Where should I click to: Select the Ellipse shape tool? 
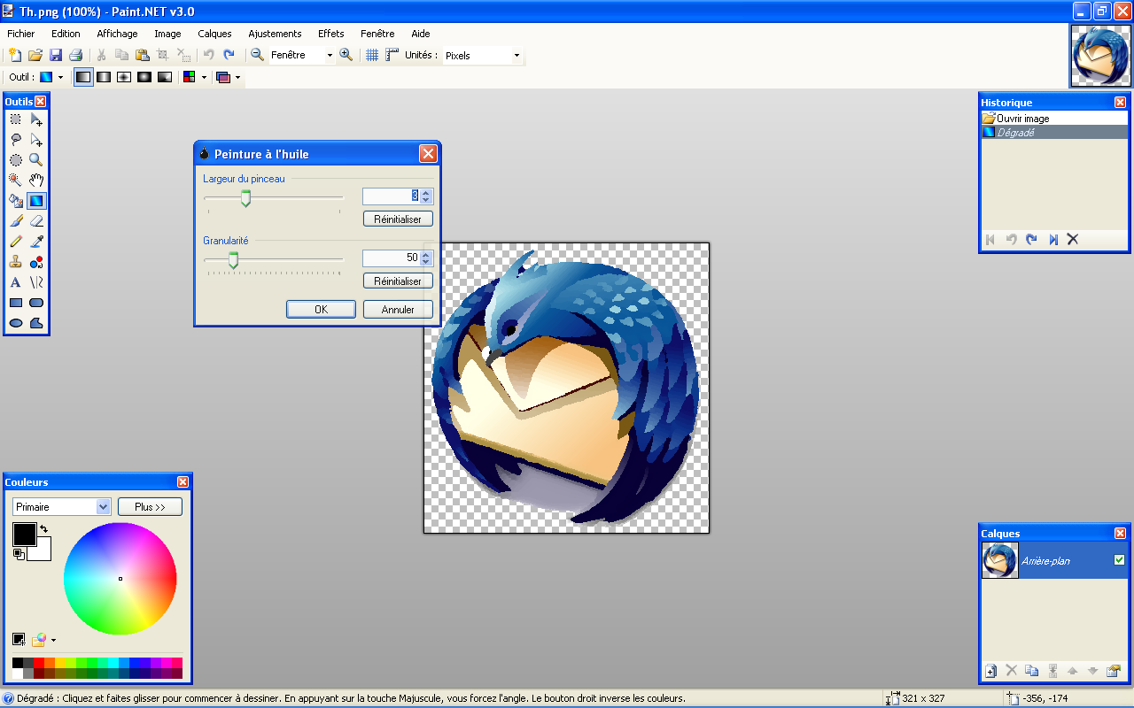16,323
